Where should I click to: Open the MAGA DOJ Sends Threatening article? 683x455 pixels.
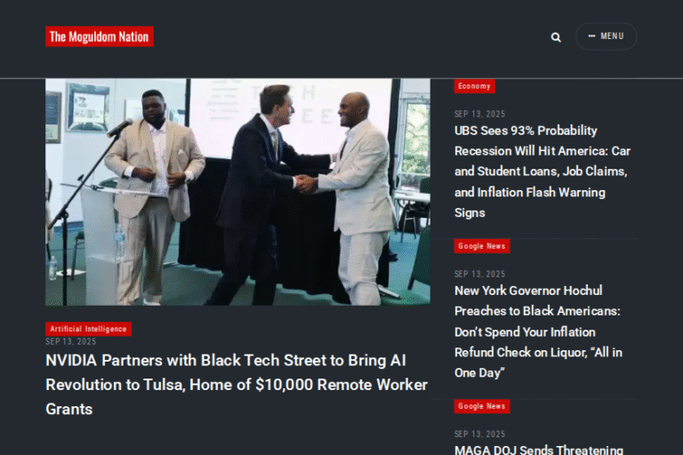(539, 450)
